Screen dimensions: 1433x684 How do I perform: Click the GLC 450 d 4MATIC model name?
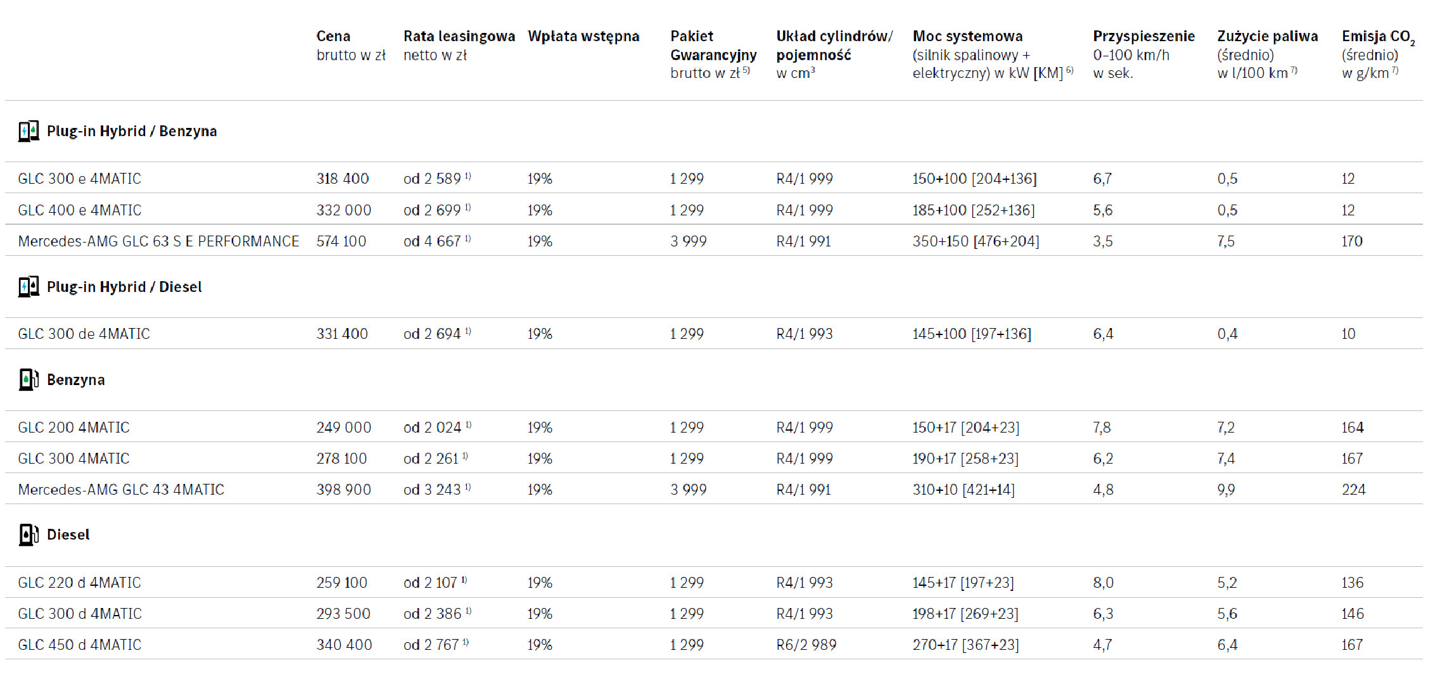[79, 645]
